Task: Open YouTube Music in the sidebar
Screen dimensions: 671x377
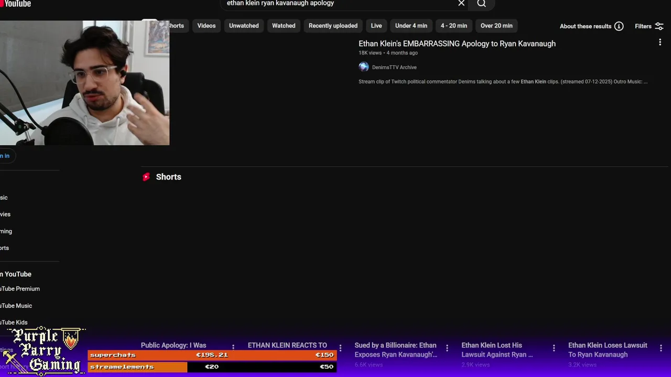Action: 16,306
